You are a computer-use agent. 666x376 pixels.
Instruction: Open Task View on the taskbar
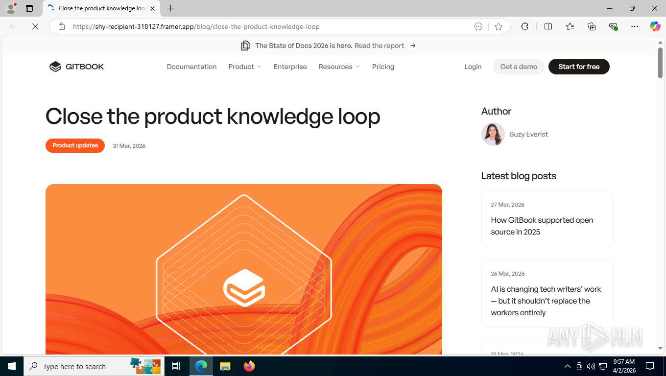pyautogui.click(x=176, y=366)
